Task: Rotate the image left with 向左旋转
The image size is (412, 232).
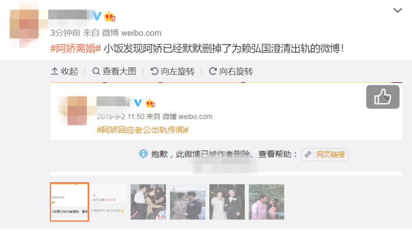Action: click(x=172, y=71)
